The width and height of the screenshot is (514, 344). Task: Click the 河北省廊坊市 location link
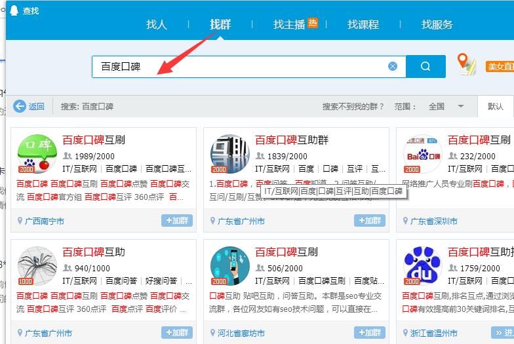click(241, 333)
